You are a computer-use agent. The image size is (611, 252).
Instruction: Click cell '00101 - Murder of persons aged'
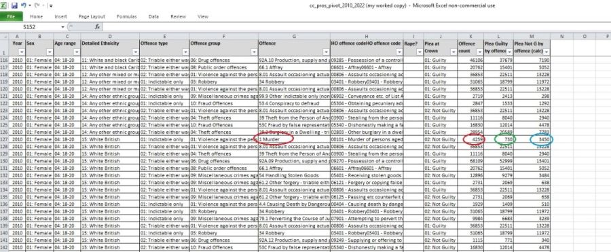click(x=367, y=139)
